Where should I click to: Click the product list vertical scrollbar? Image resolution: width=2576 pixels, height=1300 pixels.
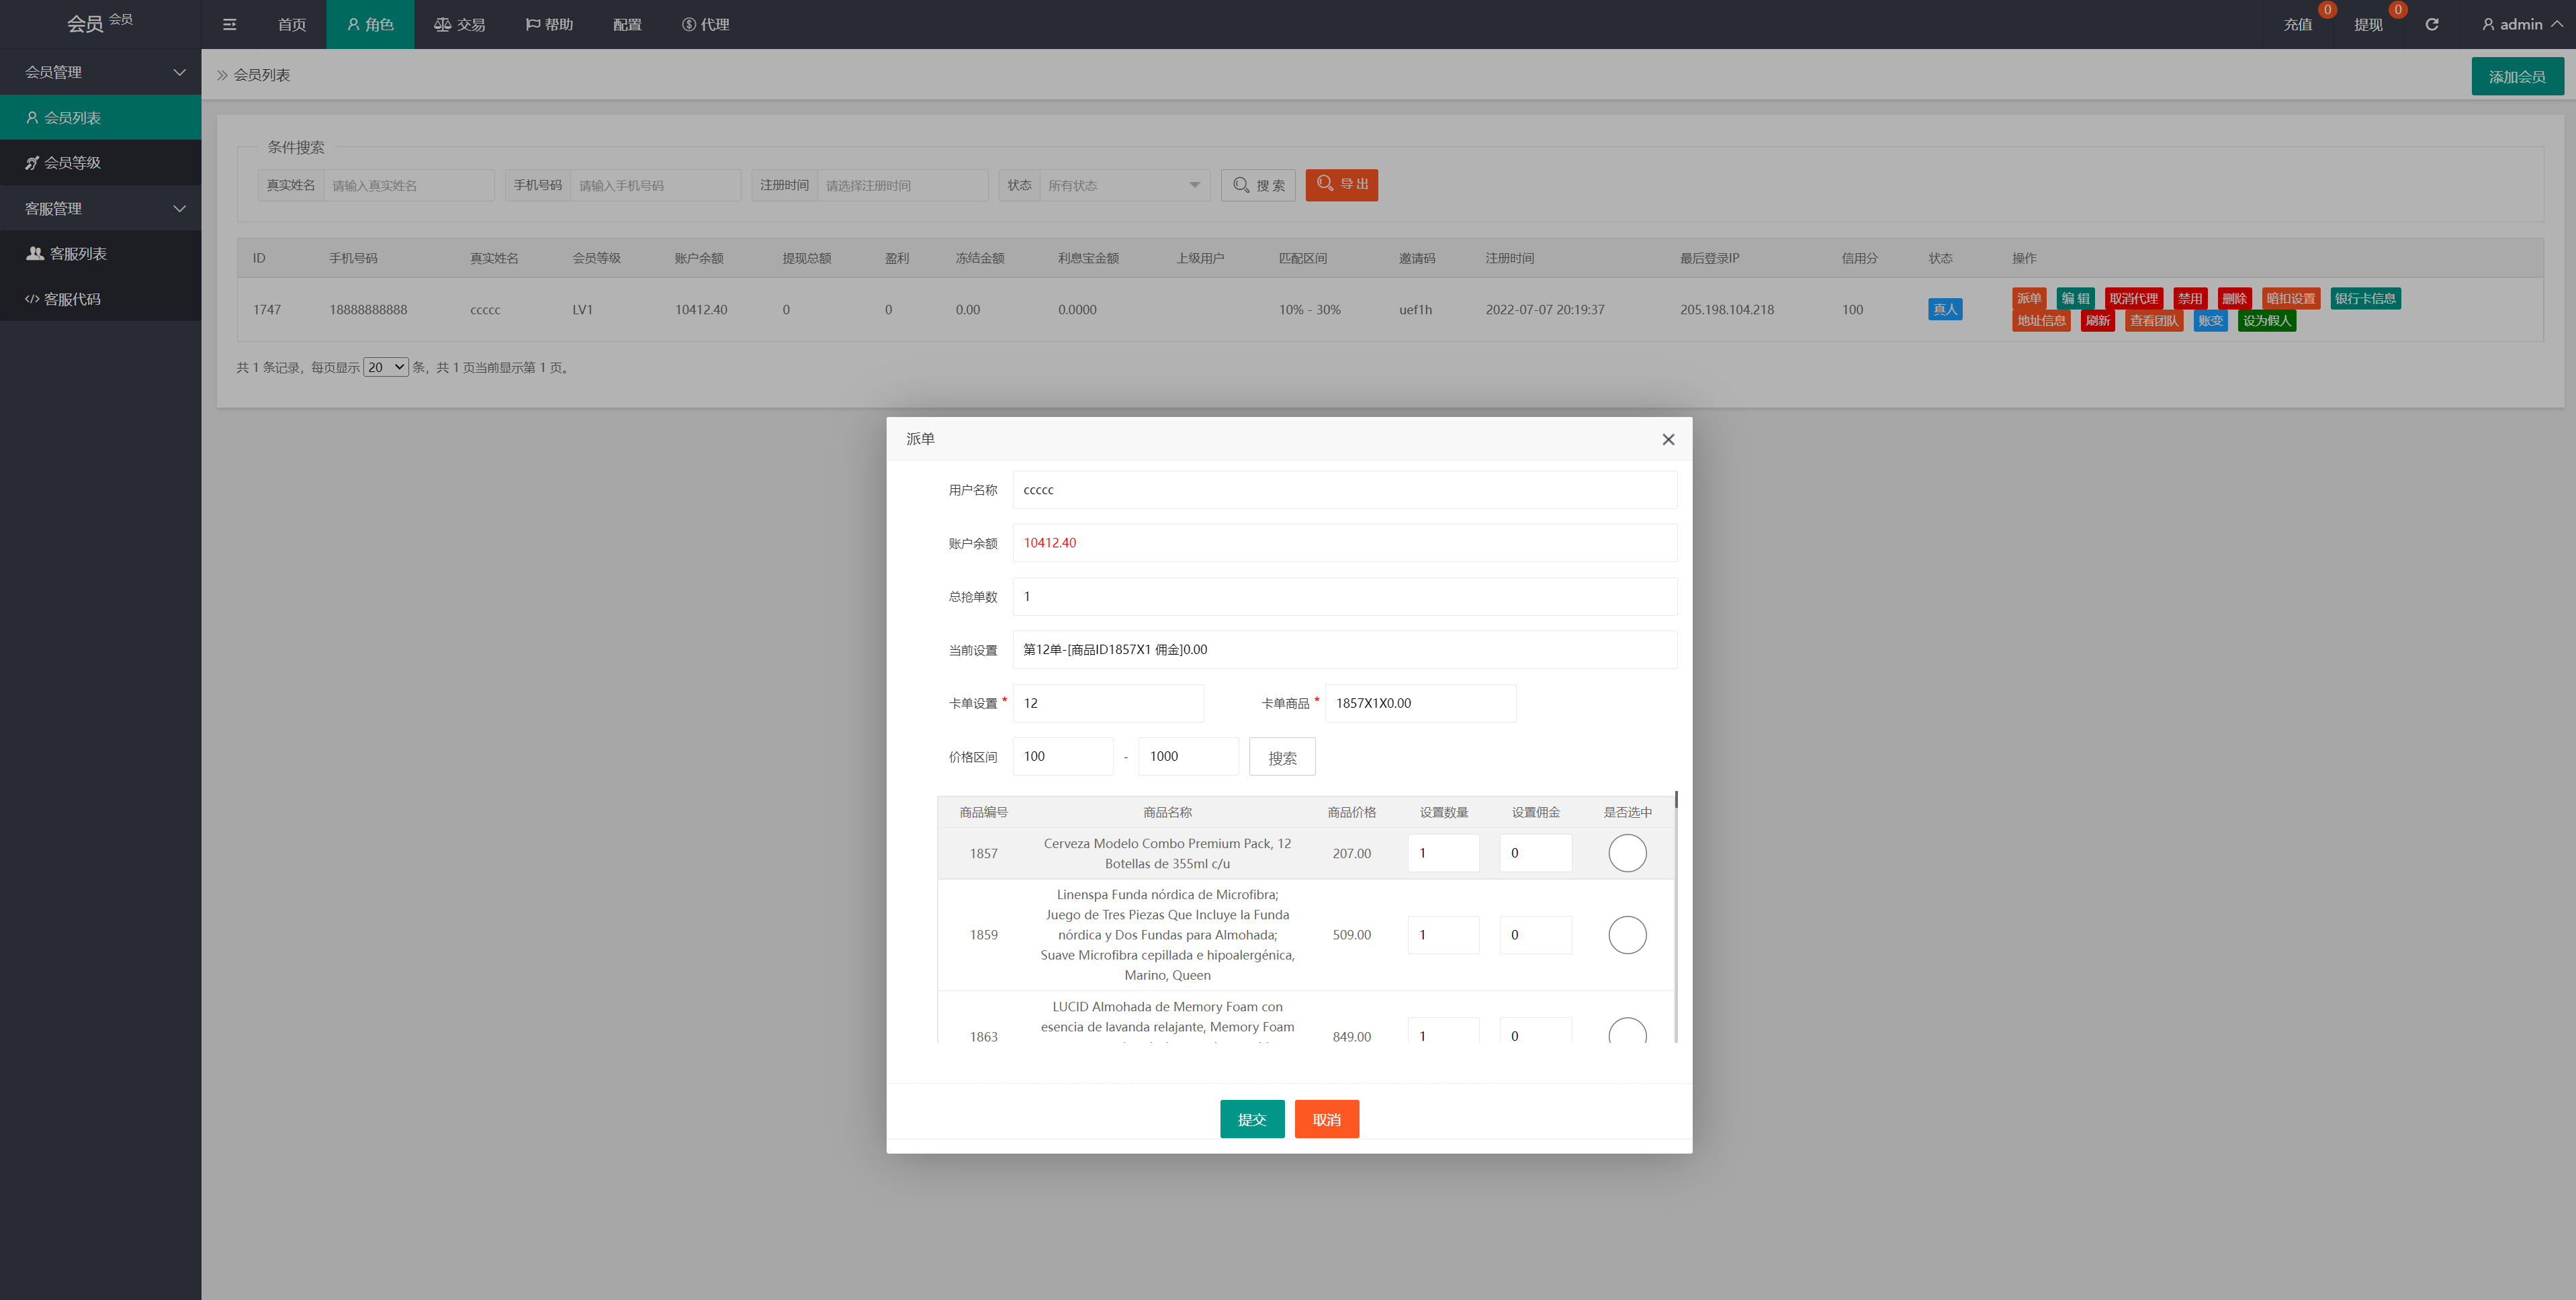(1676, 799)
